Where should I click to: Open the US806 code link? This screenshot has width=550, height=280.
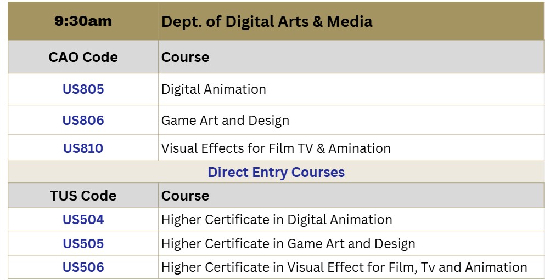[x=83, y=121]
